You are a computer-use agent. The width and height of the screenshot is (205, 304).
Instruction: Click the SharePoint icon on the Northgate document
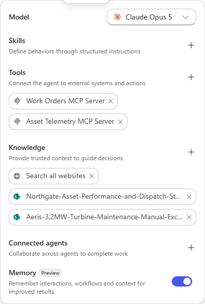point(17,197)
